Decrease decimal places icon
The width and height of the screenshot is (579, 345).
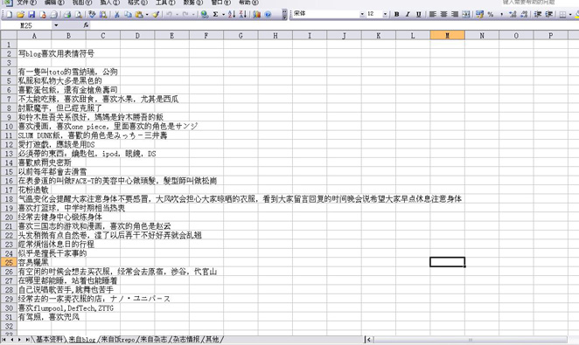(x=524, y=14)
